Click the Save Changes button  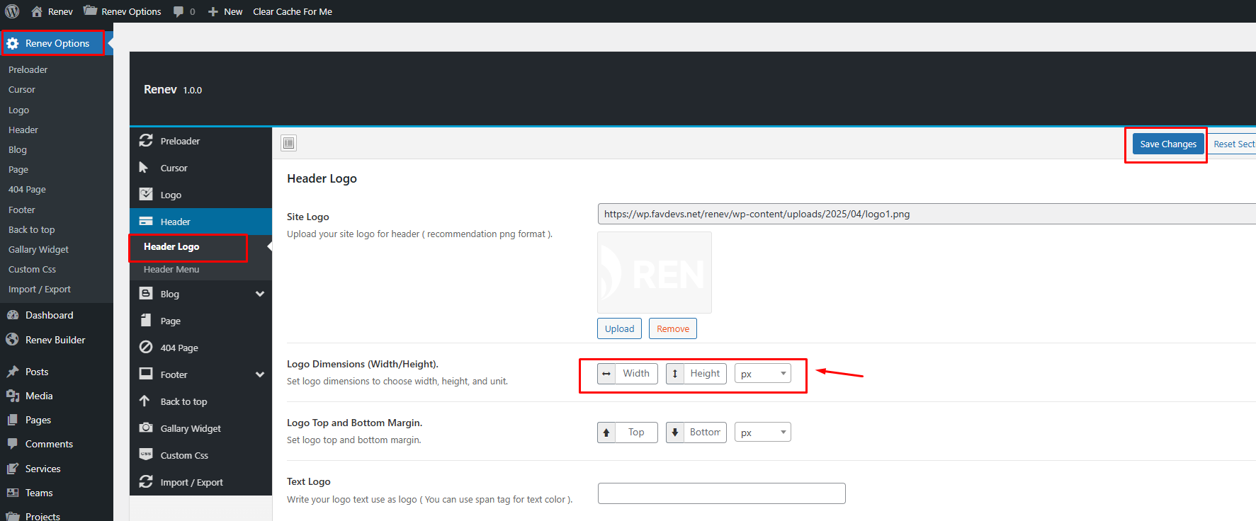coord(1168,144)
